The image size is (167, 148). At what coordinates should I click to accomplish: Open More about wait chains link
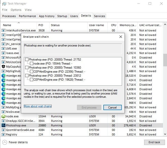[x=38, y=106]
